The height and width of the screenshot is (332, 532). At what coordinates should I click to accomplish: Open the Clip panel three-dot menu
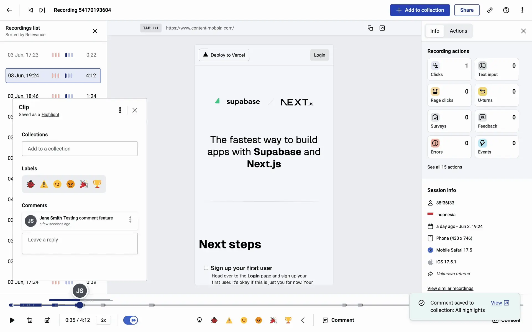pos(120,110)
